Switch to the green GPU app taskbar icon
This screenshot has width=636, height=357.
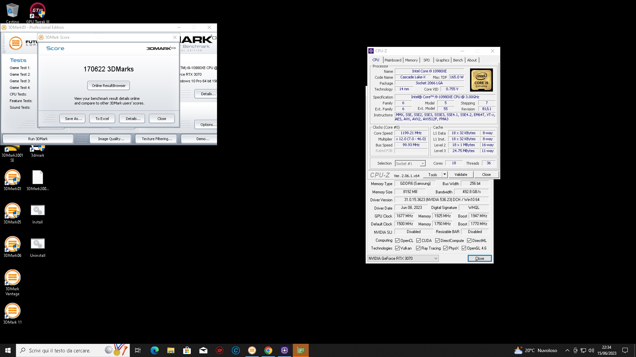301,350
